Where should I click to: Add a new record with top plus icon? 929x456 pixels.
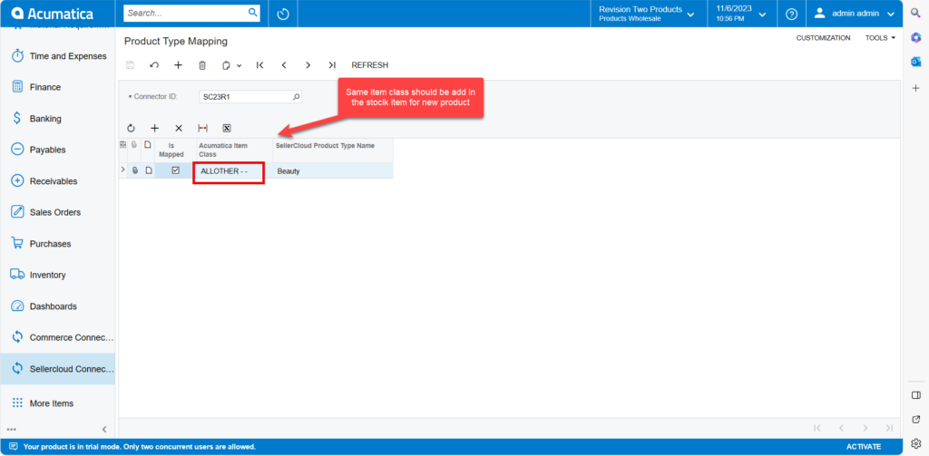tap(178, 65)
